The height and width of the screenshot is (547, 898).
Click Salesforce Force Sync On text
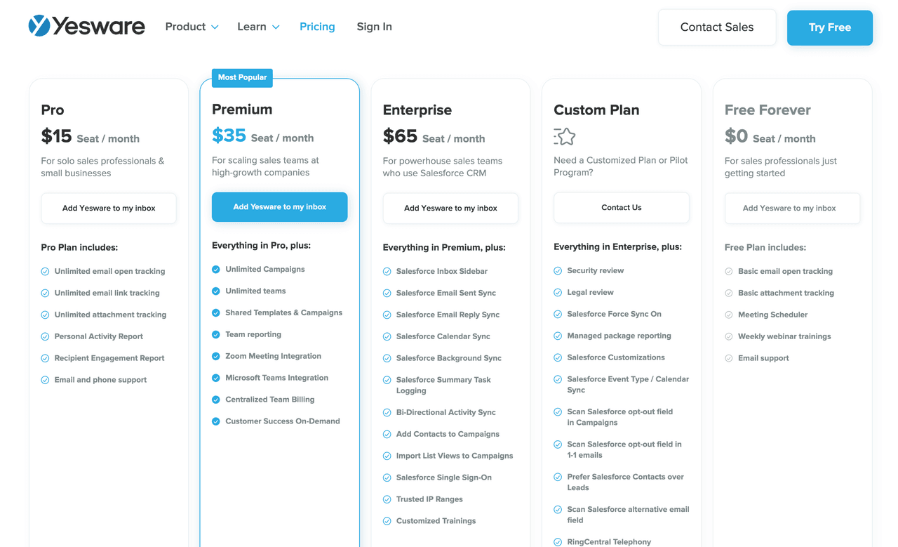615,314
